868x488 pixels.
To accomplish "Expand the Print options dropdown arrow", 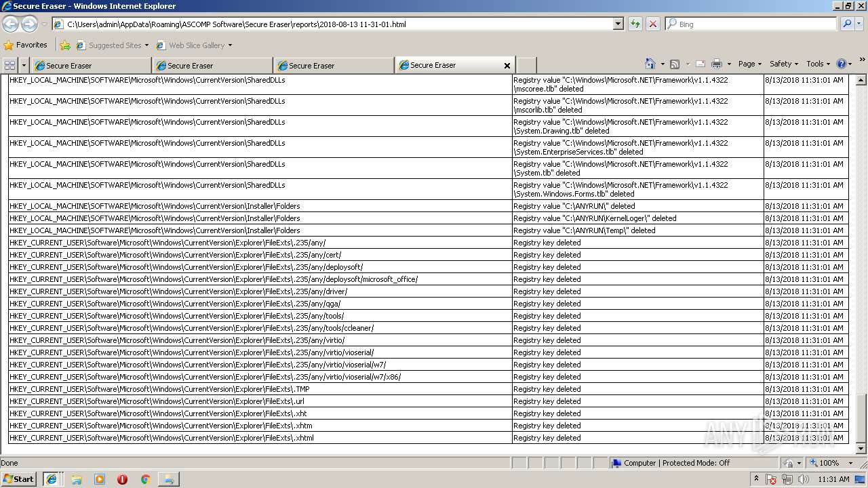I will pyautogui.click(x=729, y=64).
